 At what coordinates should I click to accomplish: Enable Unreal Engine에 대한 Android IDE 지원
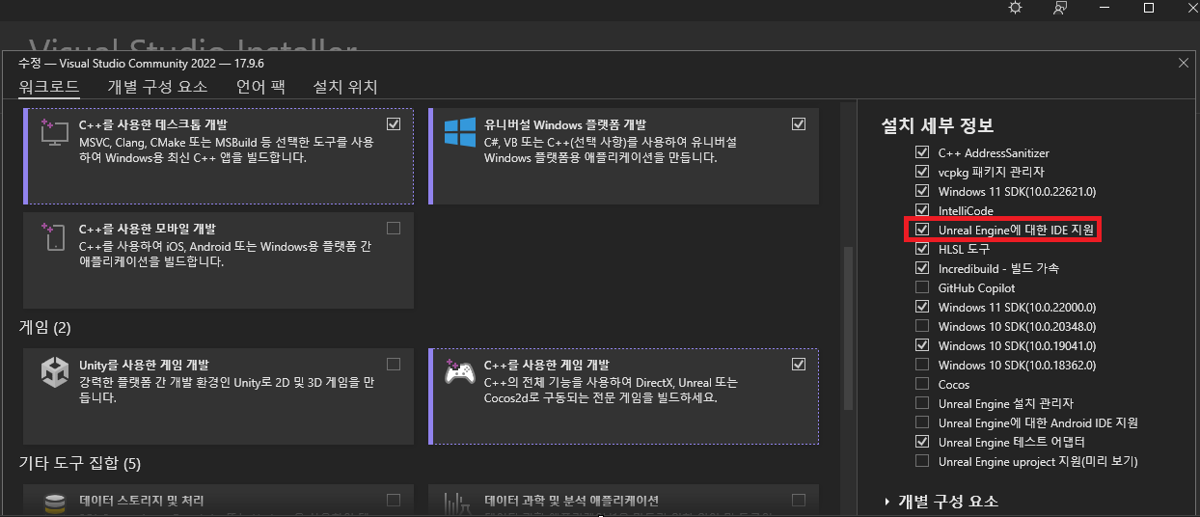pos(922,422)
